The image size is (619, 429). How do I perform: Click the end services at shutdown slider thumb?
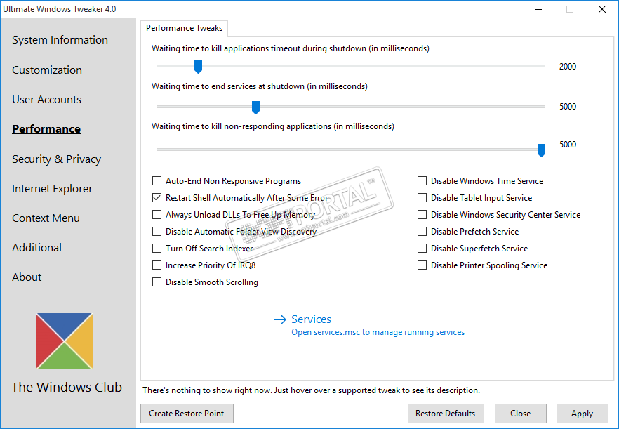[x=255, y=107]
